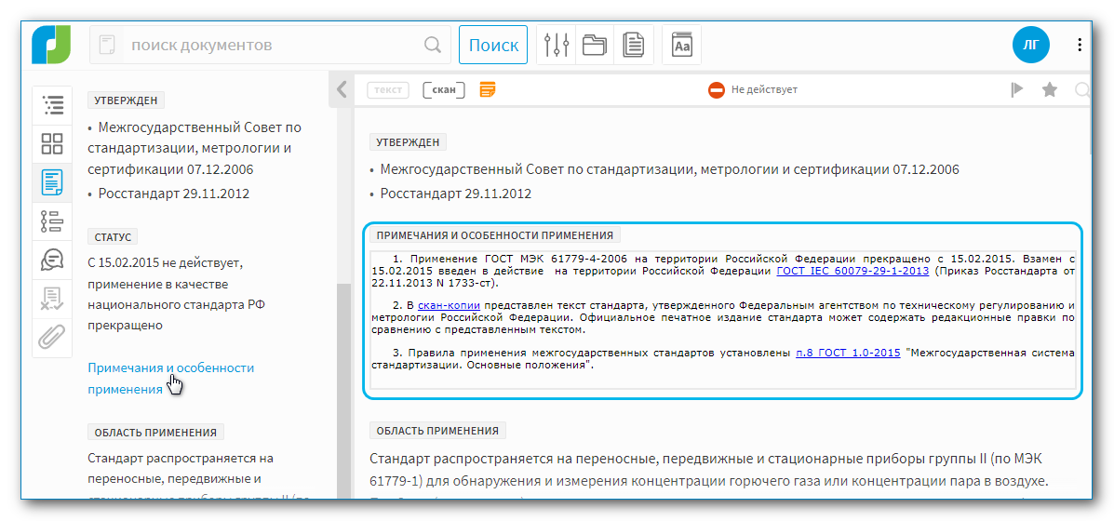Open ГОСТ IEC 60079-29-1-2013 hyperlink
The image size is (1114, 521).
coord(854,271)
